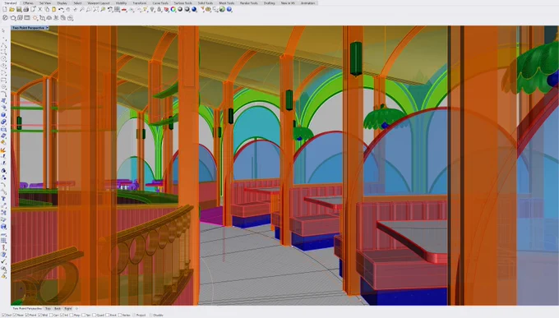
Task: Click the blue Render sphere icon
Action: [x=194, y=9]
